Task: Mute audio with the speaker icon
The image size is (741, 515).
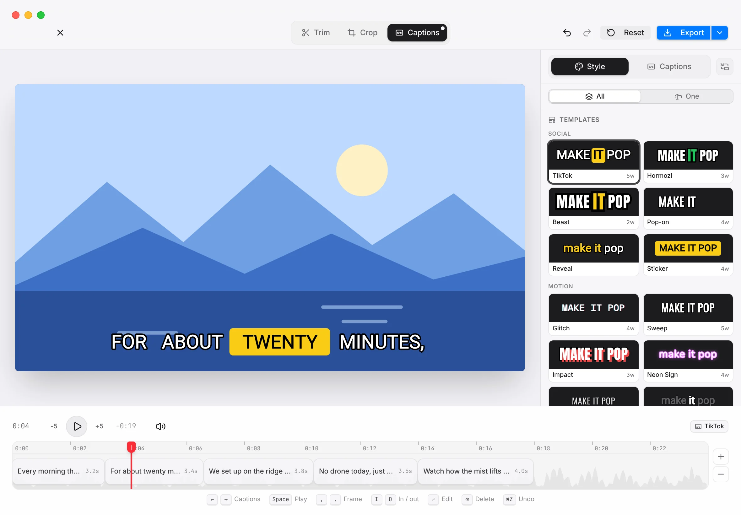Action: coord(160,426)
